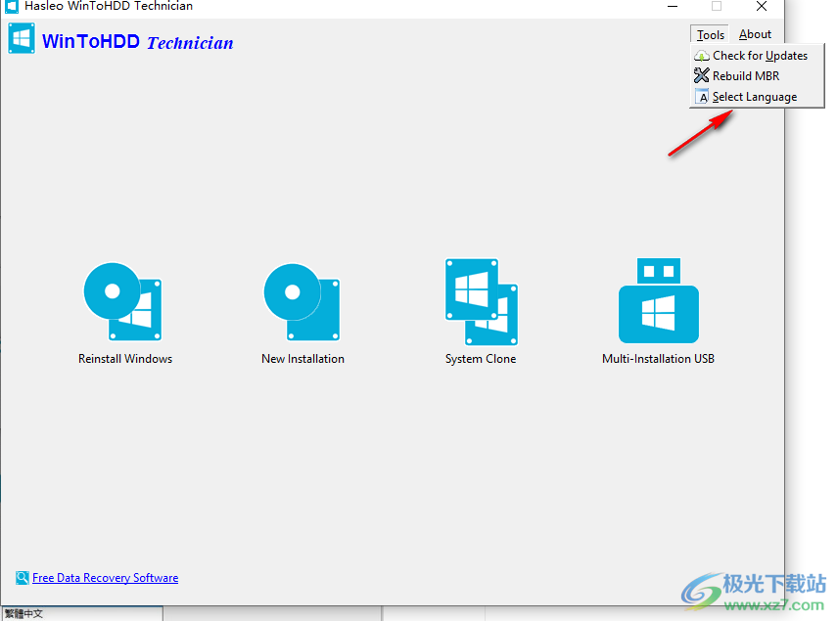Click the Multi-Installation USB drive icon
The width and height of the screenshot is (837, 621).
658,300
